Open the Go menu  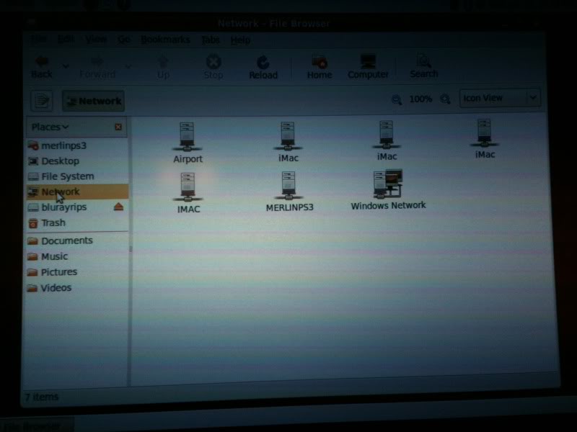pyautogui.click(x=123, y=40)
